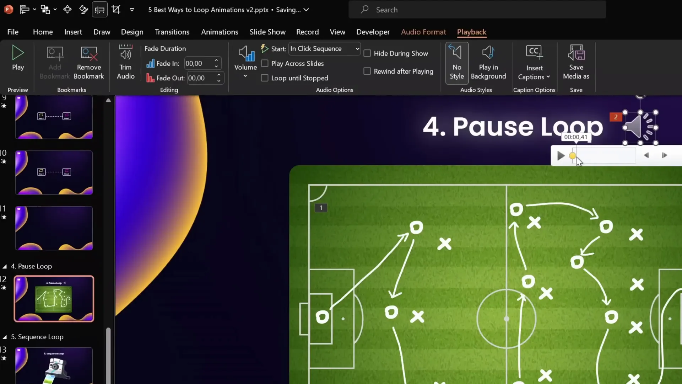Viewport: 682px width, 384px height.
Task: Click the center-align target icon in quick access
Action: pos(67,10)
